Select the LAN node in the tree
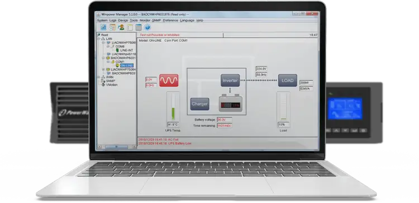This screenshot has height=203, width=419. tap(109, 39)
